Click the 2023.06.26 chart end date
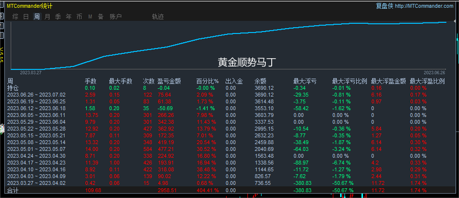This screenshot has height=198, width=459. tap(434, 72)
